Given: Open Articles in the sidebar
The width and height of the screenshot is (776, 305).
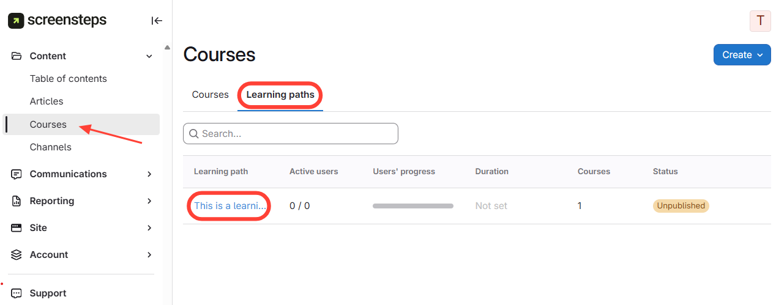Looking at the screenshot, I should click(x=47, y=101).
